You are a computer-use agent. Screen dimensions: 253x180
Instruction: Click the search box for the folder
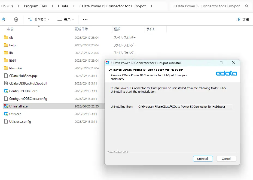[x=207, y=6]
